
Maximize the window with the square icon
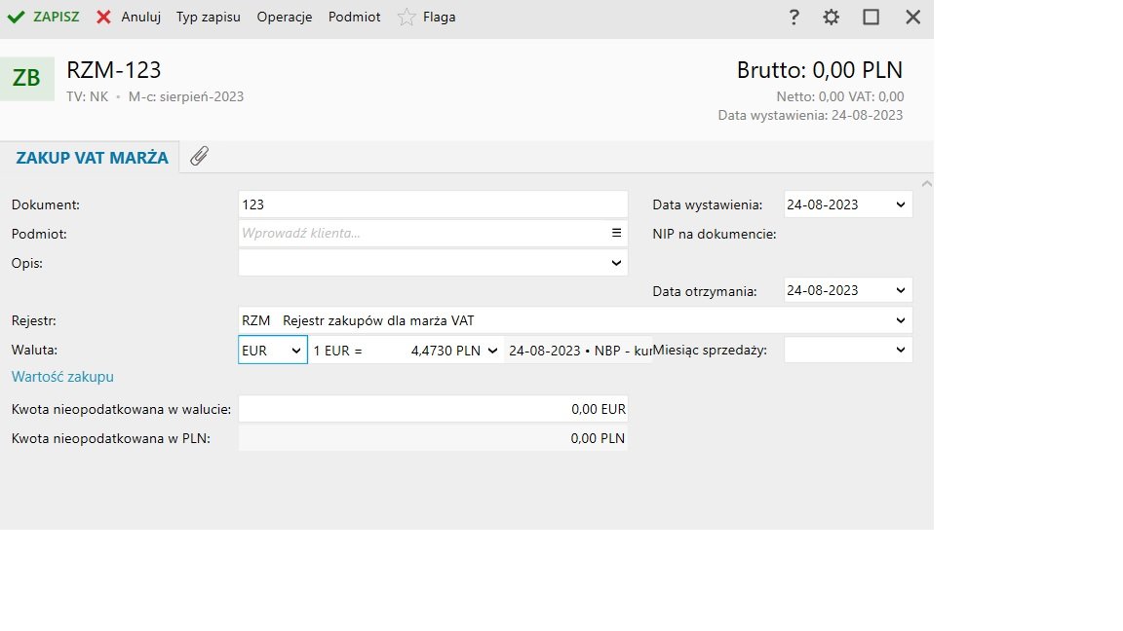[x=871, y=17]
